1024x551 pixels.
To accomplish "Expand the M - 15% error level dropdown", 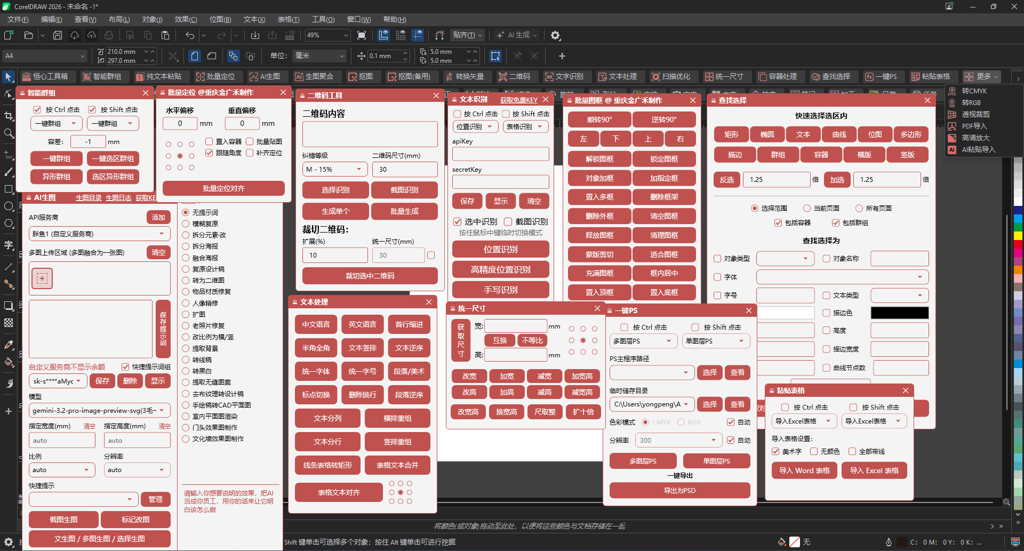I will point(335,170).
